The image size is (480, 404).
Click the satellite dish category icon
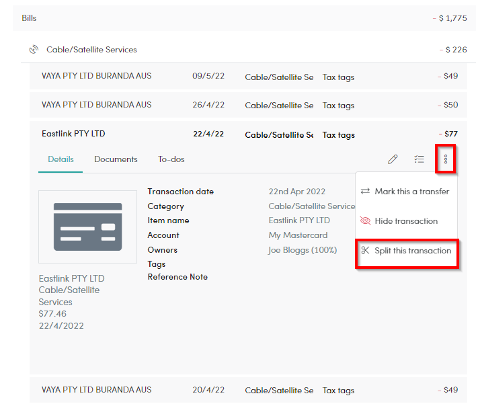pos(34,49)
